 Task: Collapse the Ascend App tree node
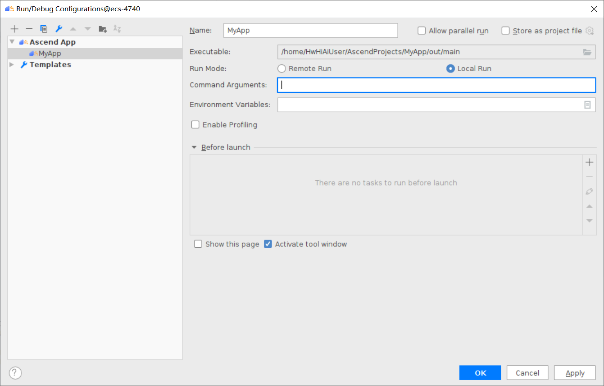12,42
